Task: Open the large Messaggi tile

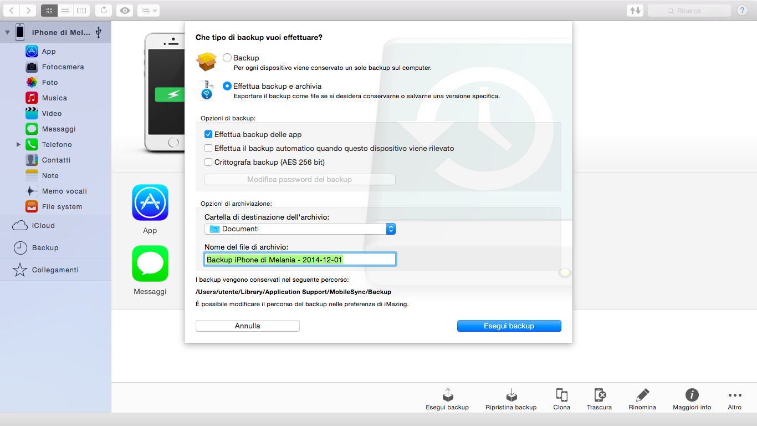Action: click(150, 263)
